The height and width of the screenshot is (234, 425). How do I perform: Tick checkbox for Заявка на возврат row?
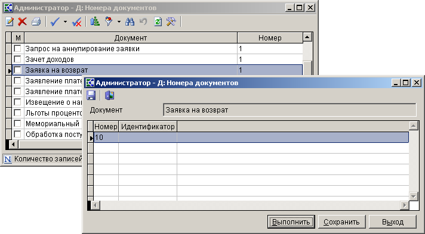tap(17, 70)
